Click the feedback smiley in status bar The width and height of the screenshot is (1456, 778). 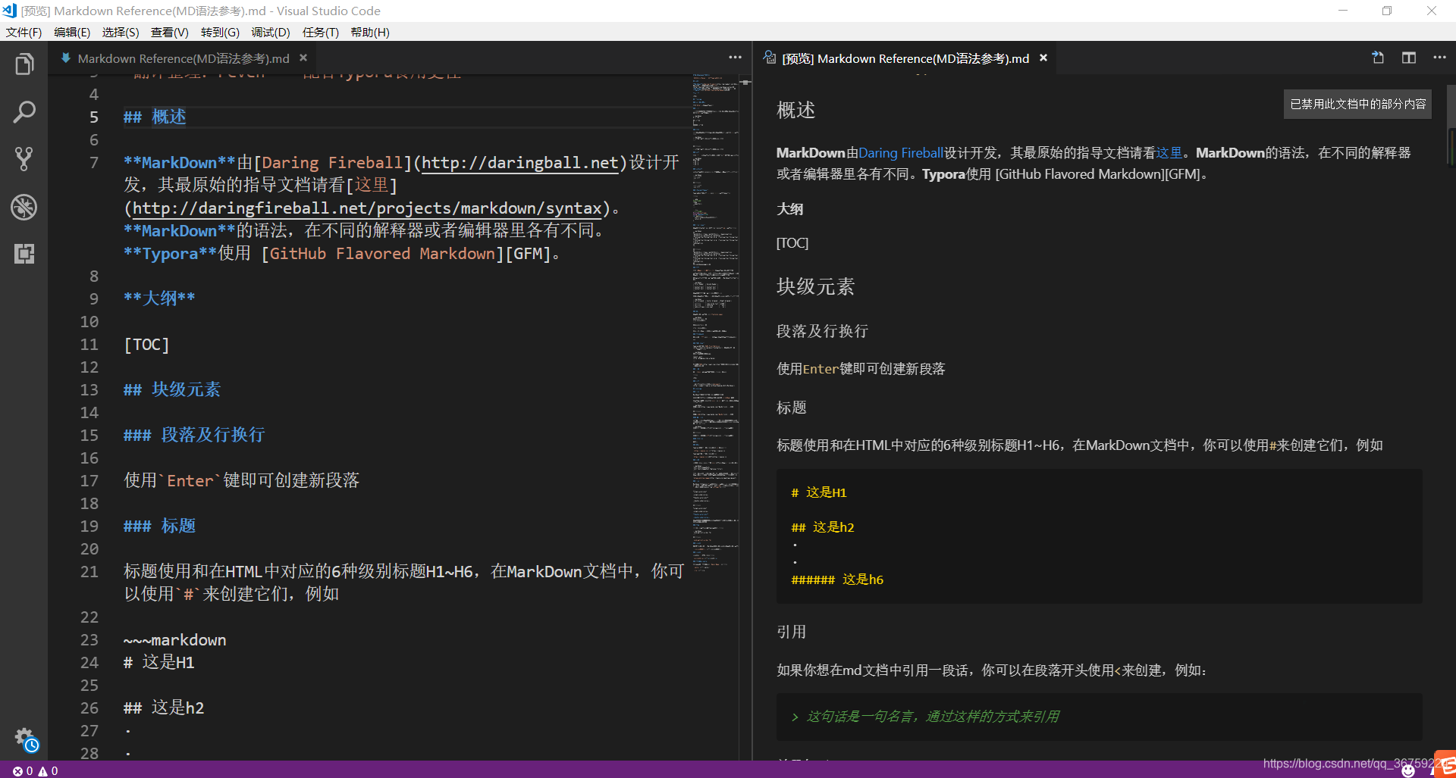pyautogui.click(x=1408, y=770)
